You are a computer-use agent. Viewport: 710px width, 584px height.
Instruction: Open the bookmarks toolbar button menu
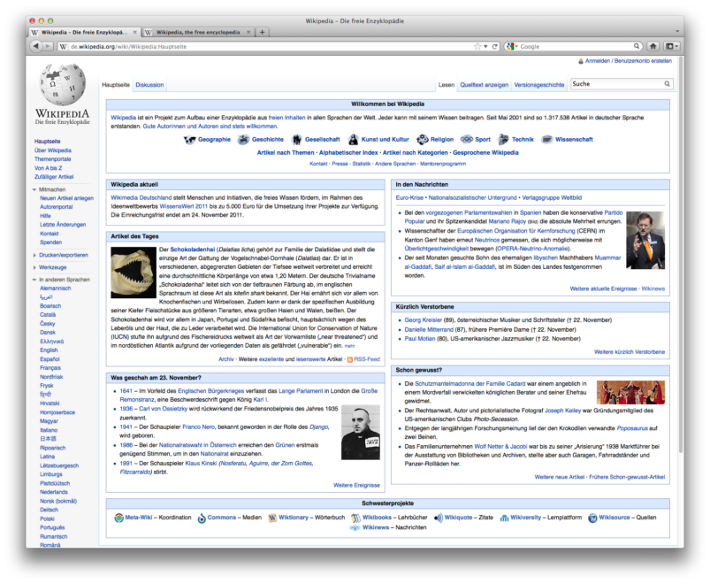coord(671,46)
